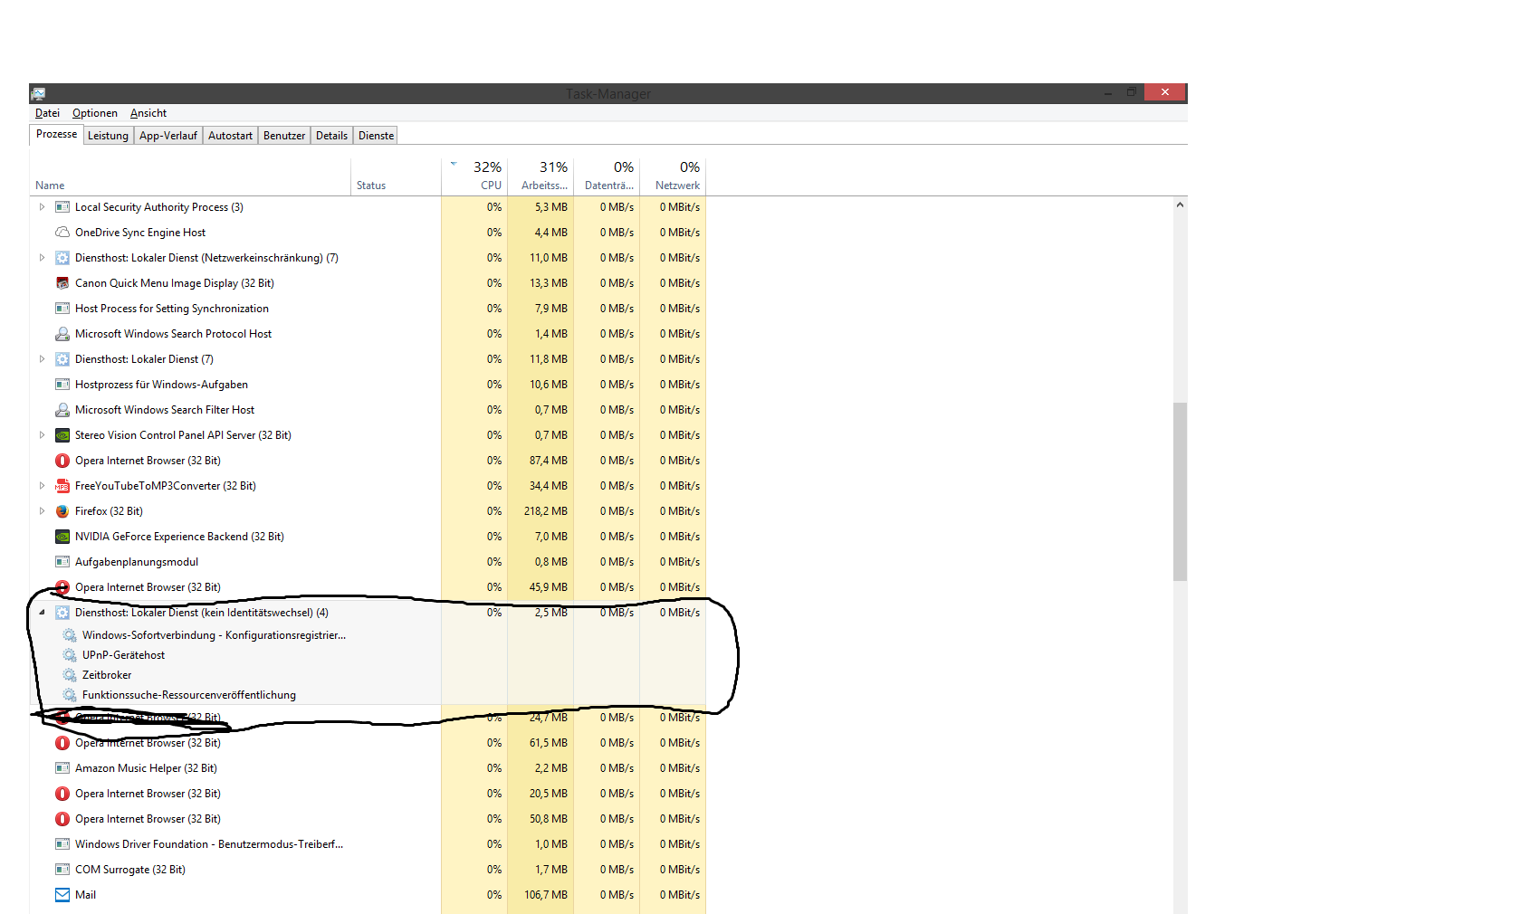
Task: Switch to the Benutzer tab
Action: (x=284, y=136)
